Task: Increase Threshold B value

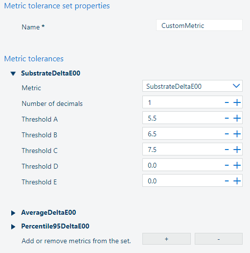Action: [237, 134]
